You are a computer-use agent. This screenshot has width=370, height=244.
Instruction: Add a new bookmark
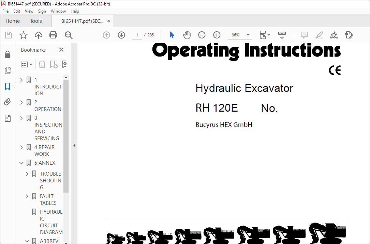54,64
